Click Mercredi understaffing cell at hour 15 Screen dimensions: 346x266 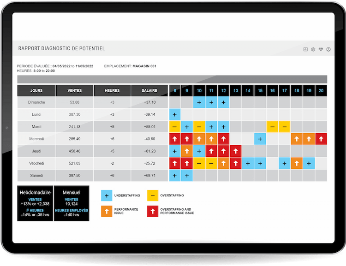[260, 139]
